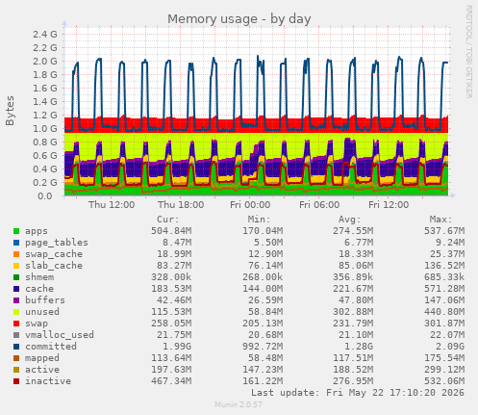Select the 'inactive' legend label

point(48,381)
